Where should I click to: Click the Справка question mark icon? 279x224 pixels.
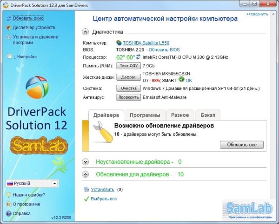click(8, 213)
